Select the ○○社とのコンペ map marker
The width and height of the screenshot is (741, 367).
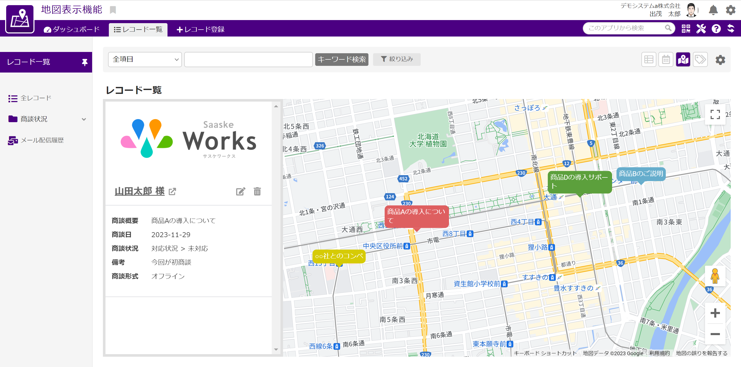[339, 256]
